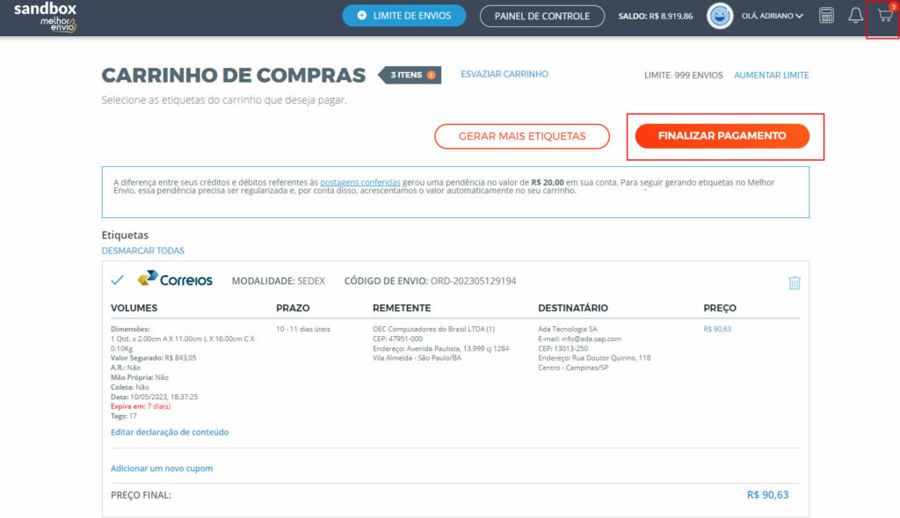Click the blue avatar profile icon
This screenshot has height=518, width=900.
coord(719,15)
